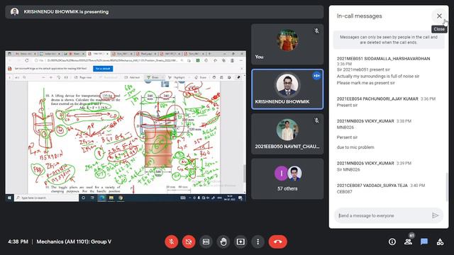The height and width of the screenshot is (255, 454).
Task: Click the reload button in shared Edge
Action: tap(27, 60)
